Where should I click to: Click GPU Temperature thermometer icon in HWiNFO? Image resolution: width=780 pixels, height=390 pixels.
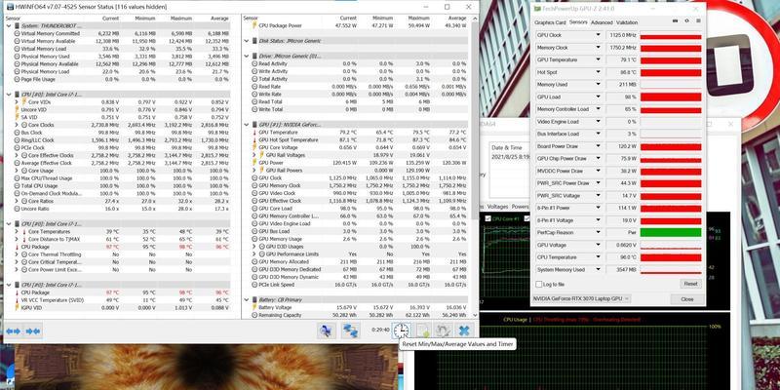(x=254, y=133)
